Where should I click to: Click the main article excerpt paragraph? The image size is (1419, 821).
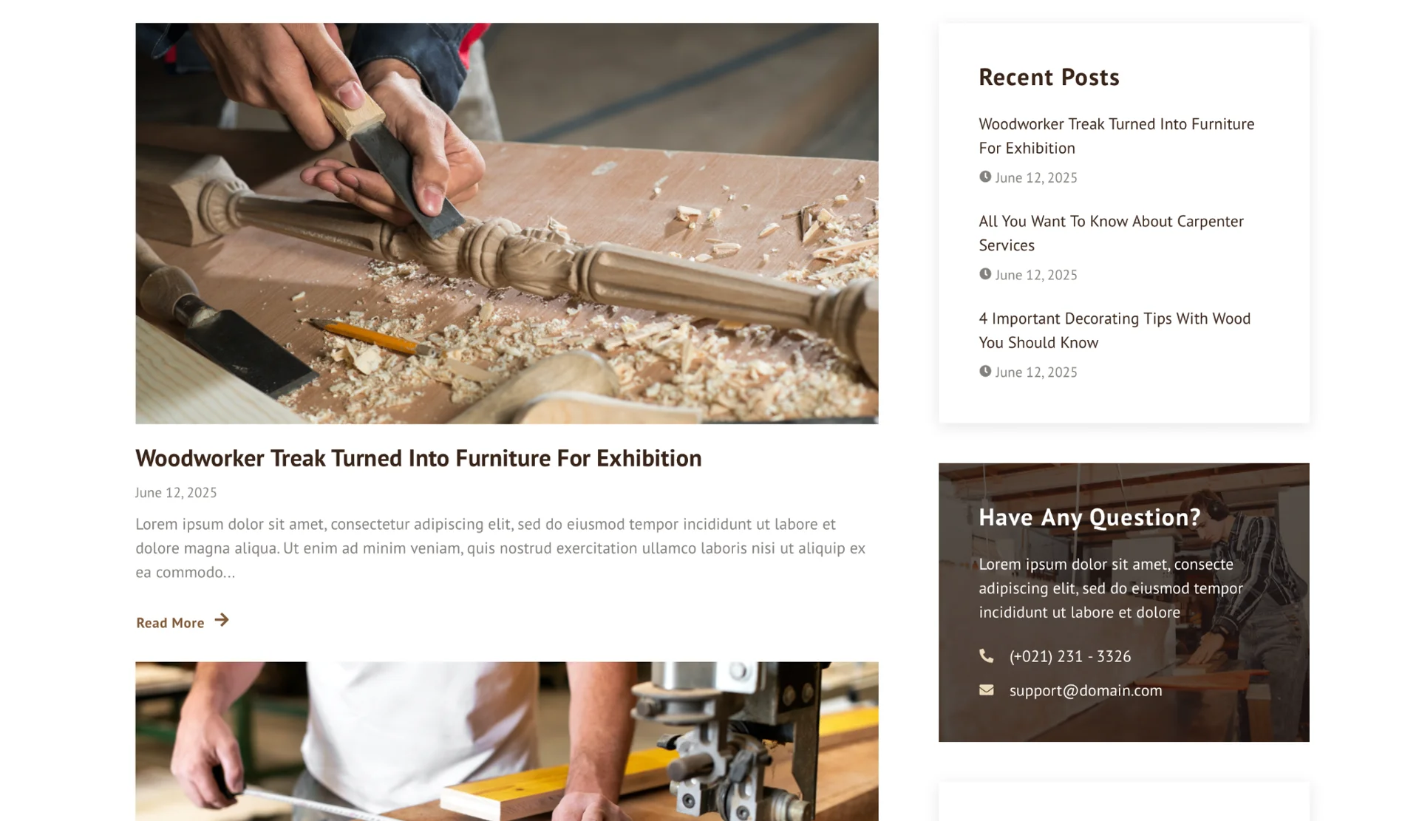500,548
